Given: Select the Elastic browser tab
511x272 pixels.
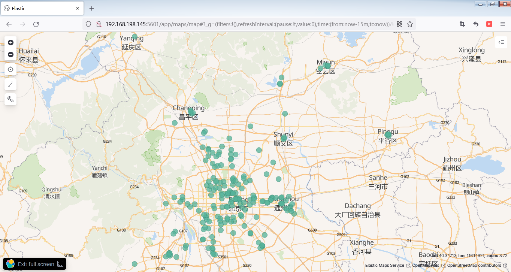Looking at the screenshot, I should pyautogui.click(x=42, y=8).
